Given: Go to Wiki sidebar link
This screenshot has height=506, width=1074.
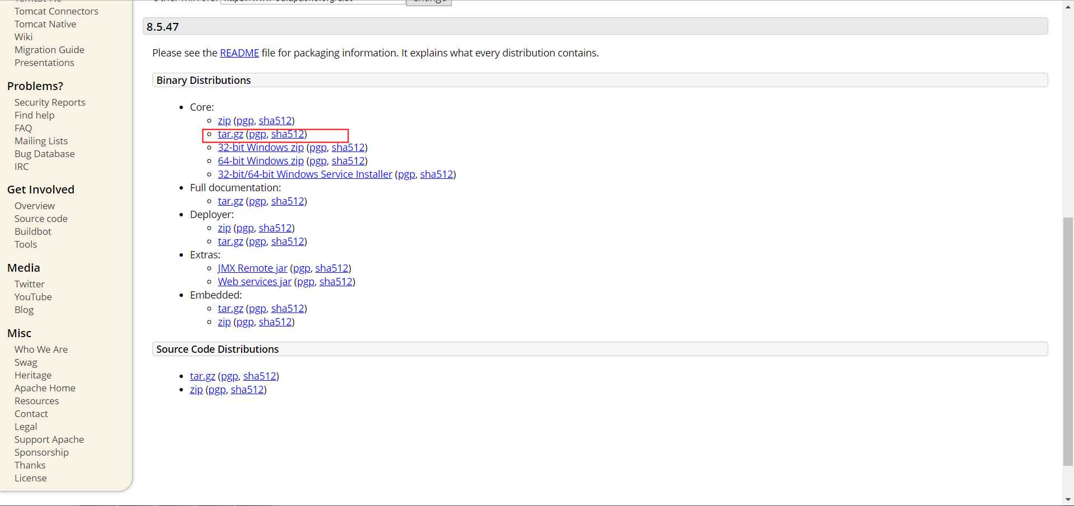Looking at the screenshot, I should click(x=23, y=37).
